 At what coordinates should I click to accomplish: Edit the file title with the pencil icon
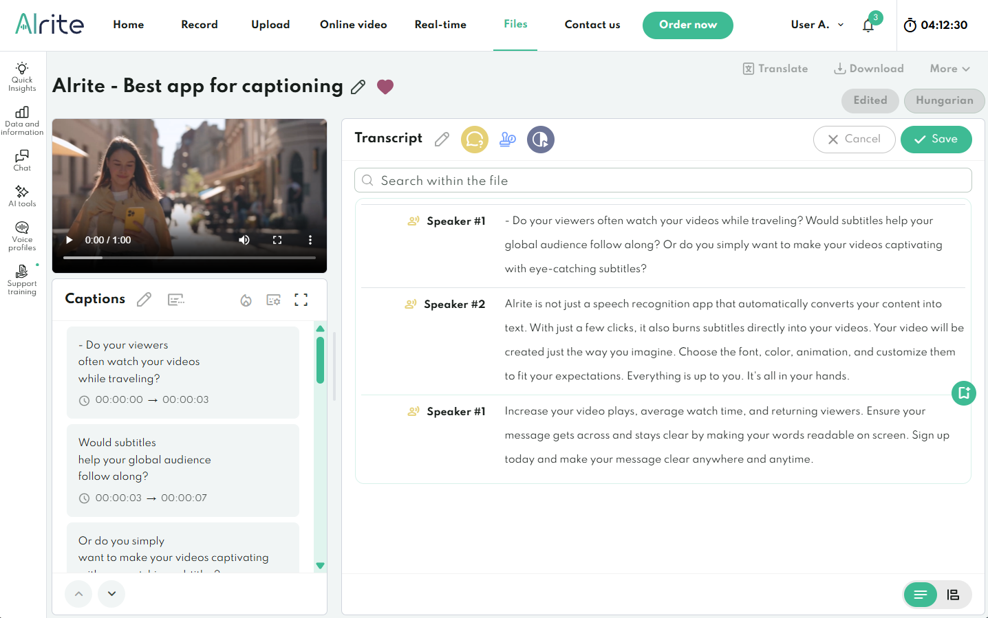(358, 87)
